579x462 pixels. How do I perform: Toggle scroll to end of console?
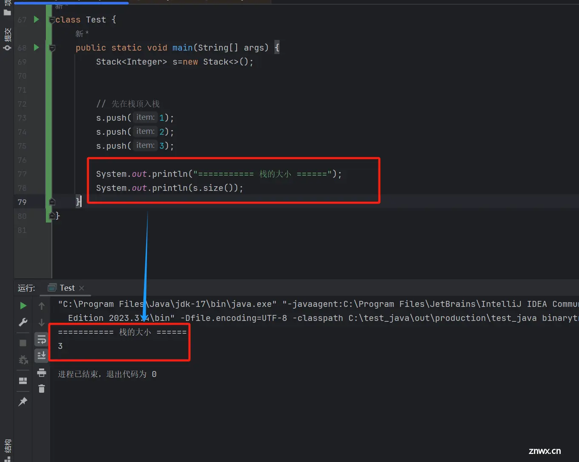(42, 355)
